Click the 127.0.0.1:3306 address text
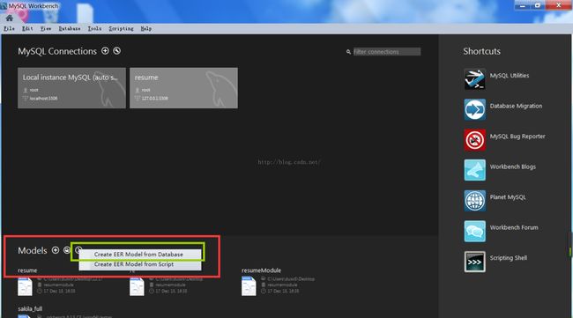573x318 pixels. [155, 98]
